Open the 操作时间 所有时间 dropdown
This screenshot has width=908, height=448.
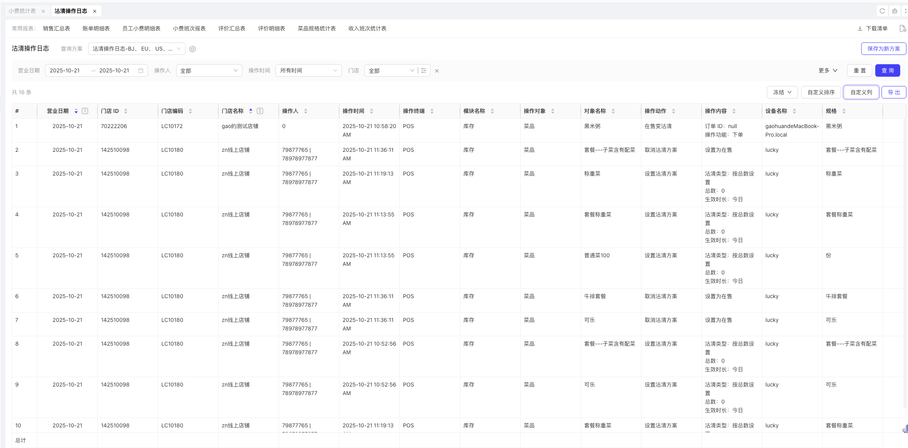click(x=308, y=70)
